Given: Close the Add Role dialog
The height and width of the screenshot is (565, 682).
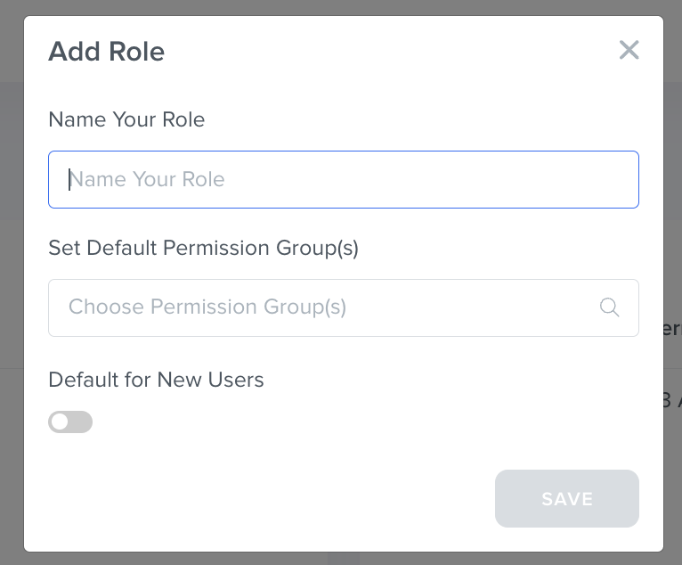Looking at the screenshot, I should pyautogui.click(x=629, y=50).
